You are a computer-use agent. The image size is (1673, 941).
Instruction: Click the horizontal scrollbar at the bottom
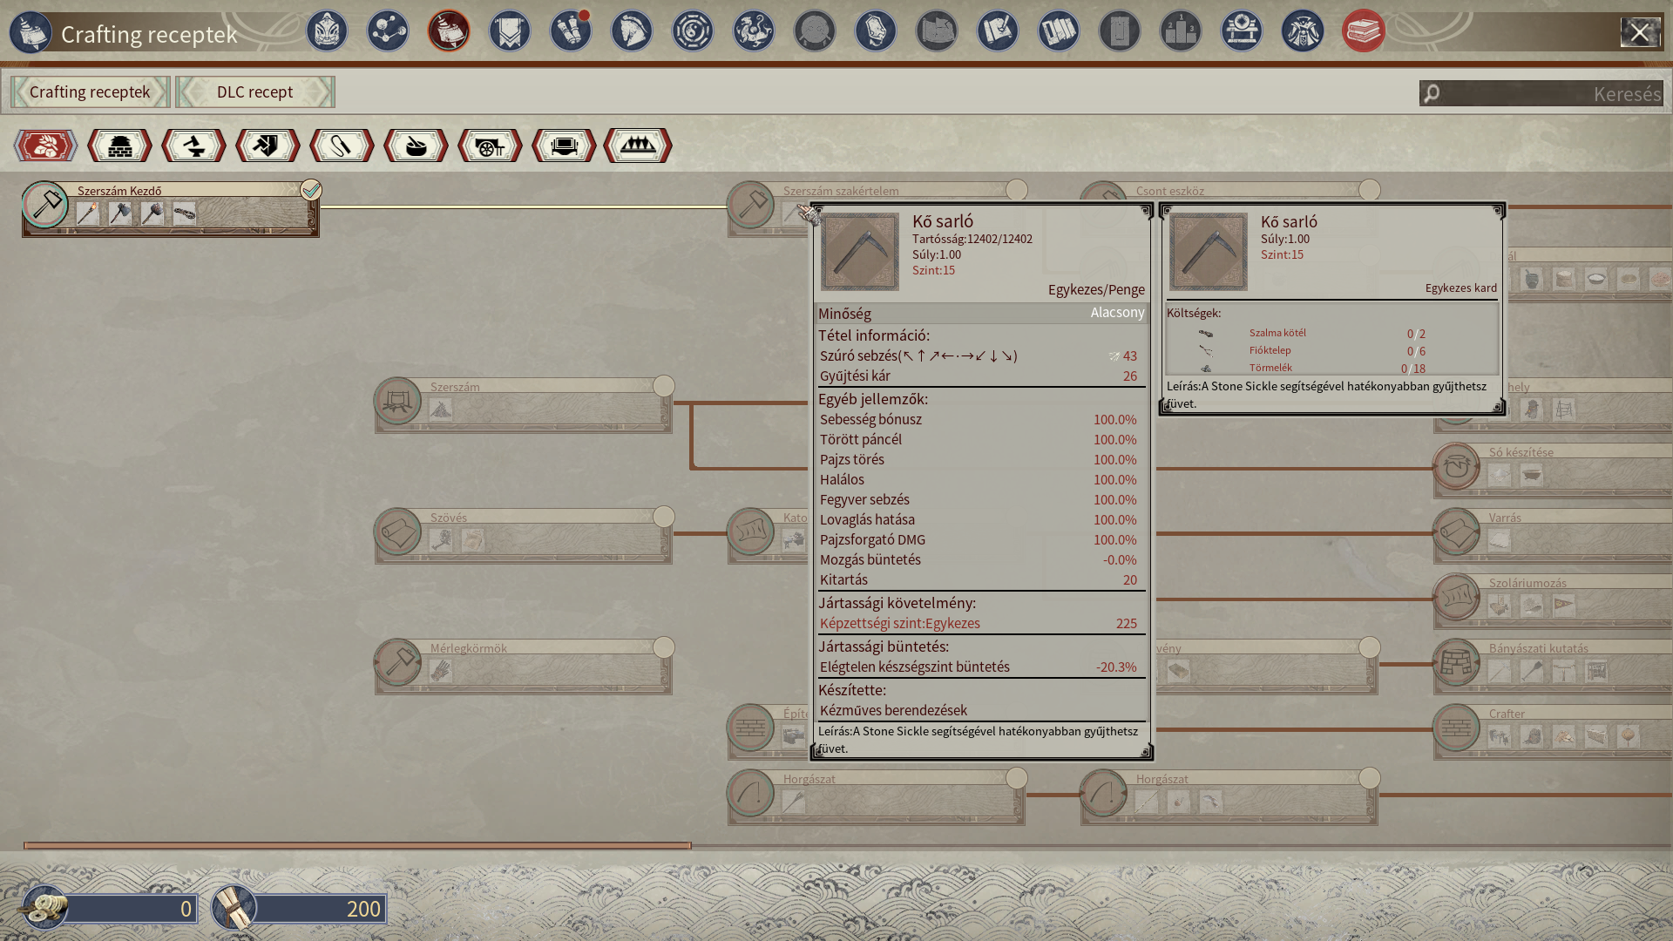[357, 845]
